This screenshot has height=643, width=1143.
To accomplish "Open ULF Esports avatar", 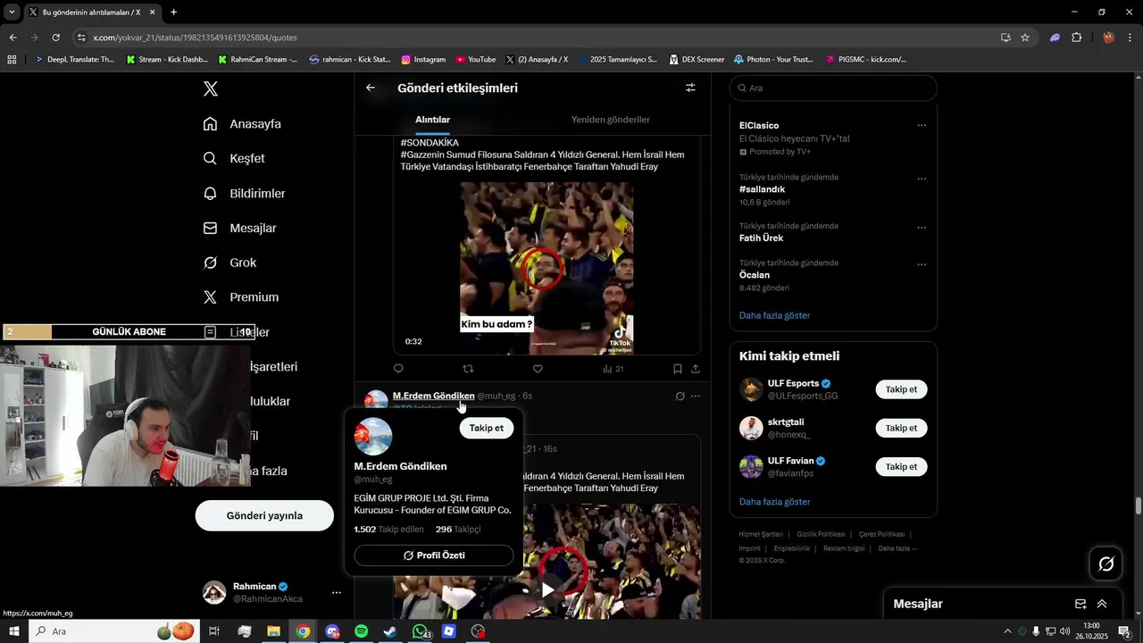I will (751, 389).
